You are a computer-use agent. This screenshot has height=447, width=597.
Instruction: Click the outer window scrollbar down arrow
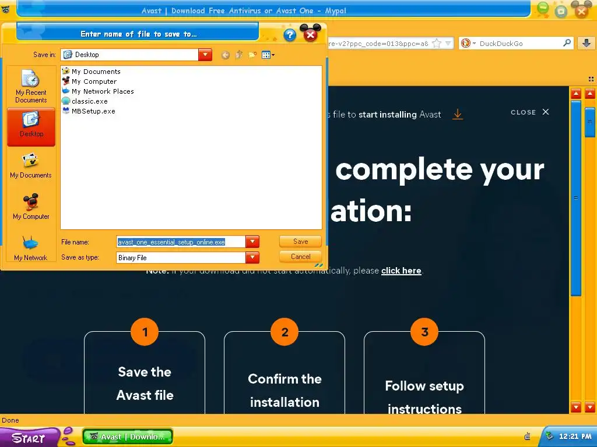click(590, 407)
